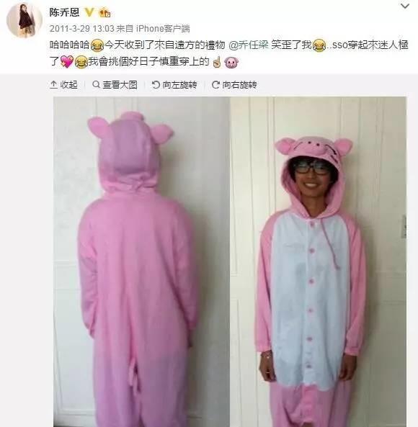
Task: Click the membership crown badge icon
Action: pos(104,12)
